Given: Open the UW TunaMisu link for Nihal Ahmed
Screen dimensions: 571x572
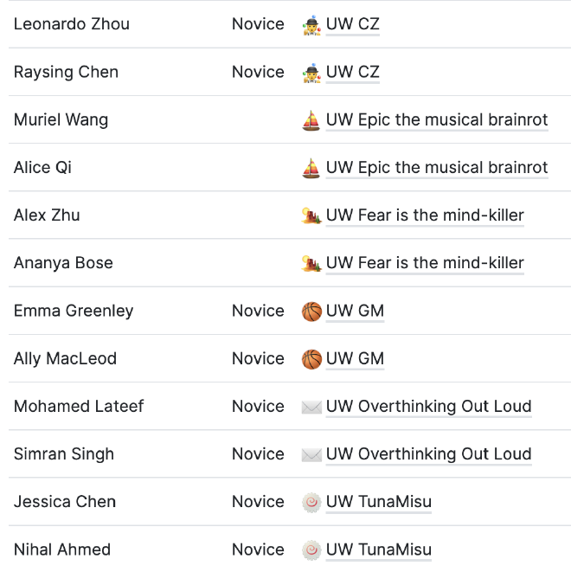Looking at the screenshot, I should click(x=378, y=550).
